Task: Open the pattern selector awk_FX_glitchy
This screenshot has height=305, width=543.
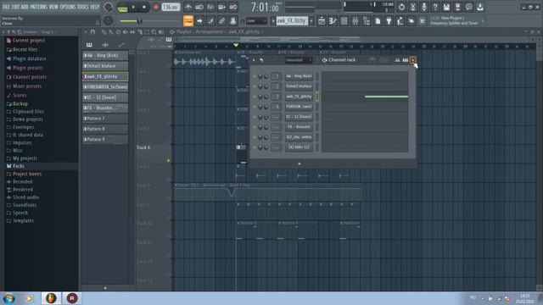Action: (x=292, y=21)
